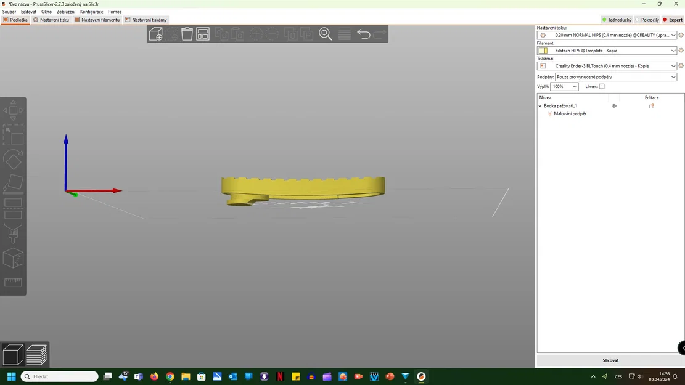This screenshot has height=385, width=685.
Task: Toggle visibility of Botka pažby.stl_1
Action: pos(613,105)
